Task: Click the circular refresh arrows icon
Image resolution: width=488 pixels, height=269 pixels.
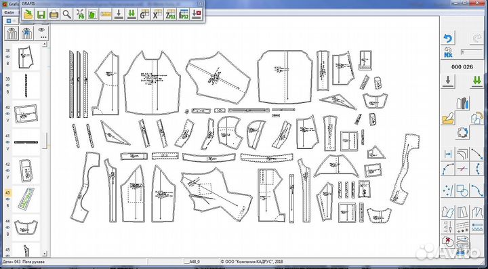Action: [462, 133]
